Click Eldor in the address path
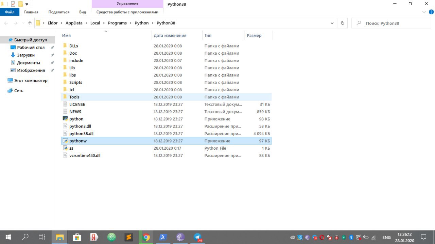This screenshot has width=435, height=244. tap(53, 23)
